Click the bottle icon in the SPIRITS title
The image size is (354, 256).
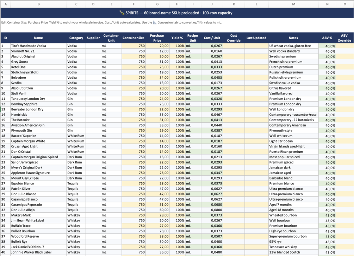(x=122, y=13)
